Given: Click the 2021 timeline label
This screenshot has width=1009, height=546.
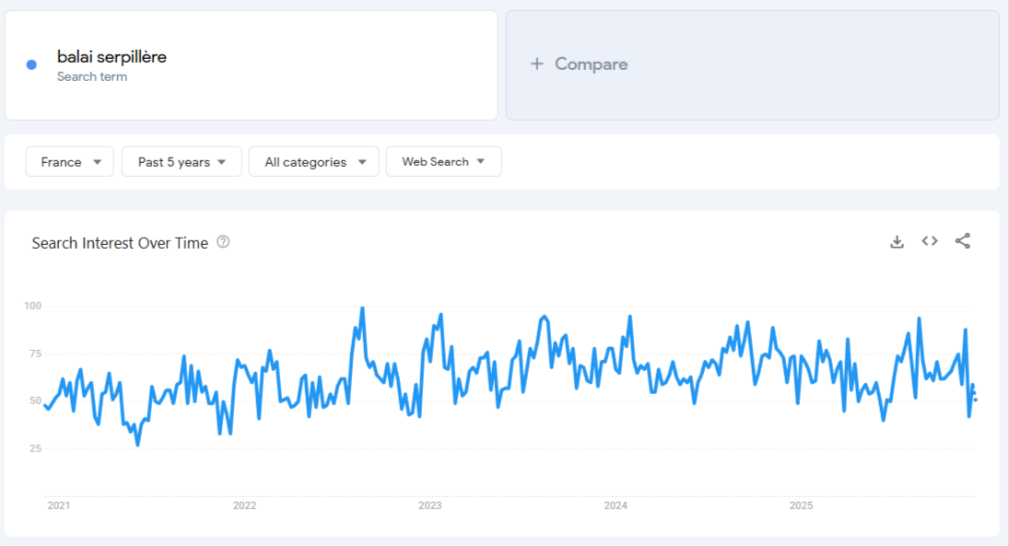Looking at the screenshot, I should (60, 505).
